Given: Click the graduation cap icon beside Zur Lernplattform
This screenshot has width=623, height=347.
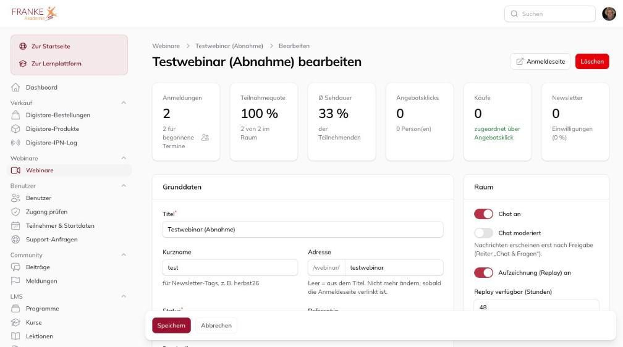Looking at the screenshot, I should pos(23,64).
